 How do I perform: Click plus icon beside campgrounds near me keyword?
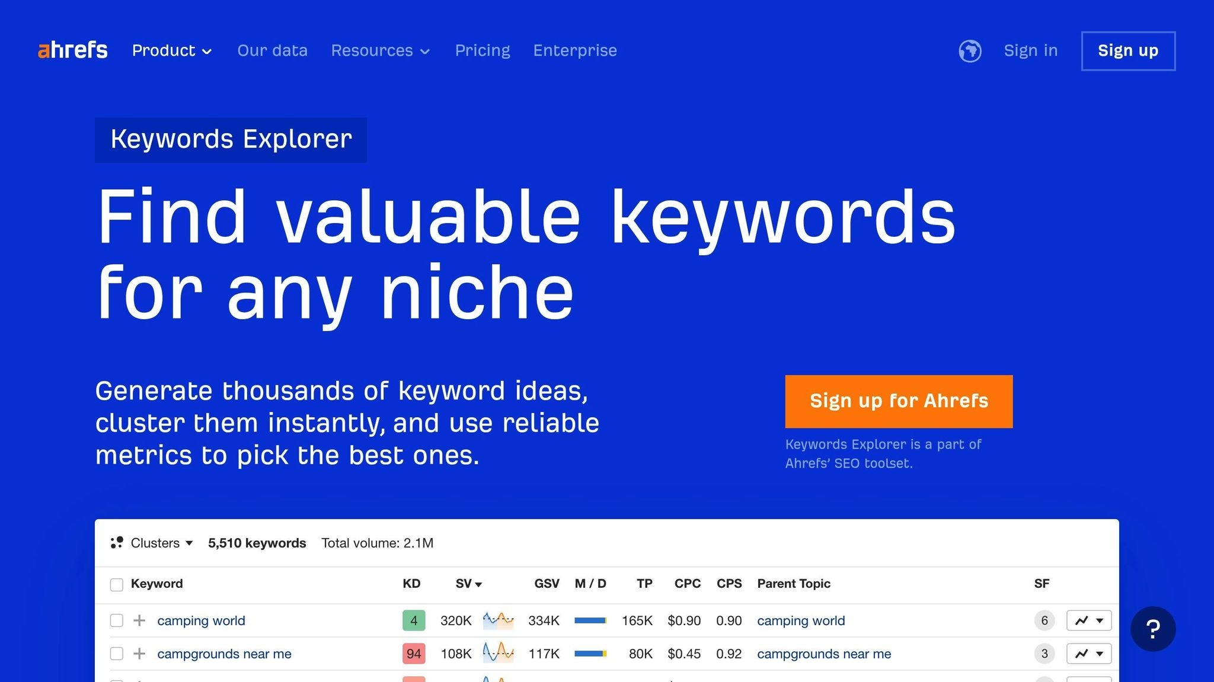click(139, 654)
